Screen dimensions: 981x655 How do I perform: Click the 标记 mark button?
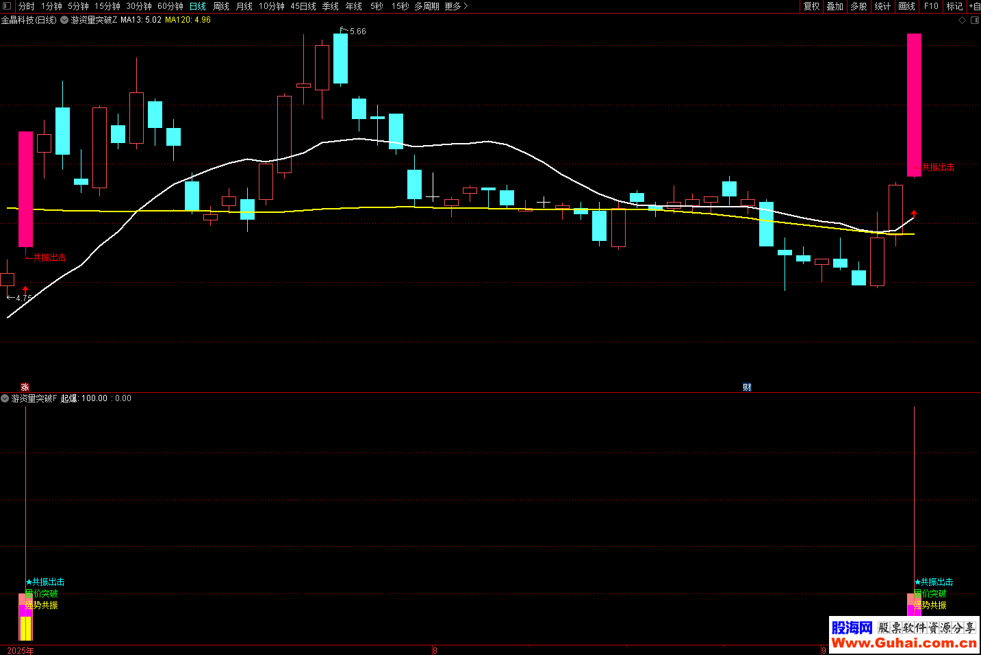click(x=955, y=6)
